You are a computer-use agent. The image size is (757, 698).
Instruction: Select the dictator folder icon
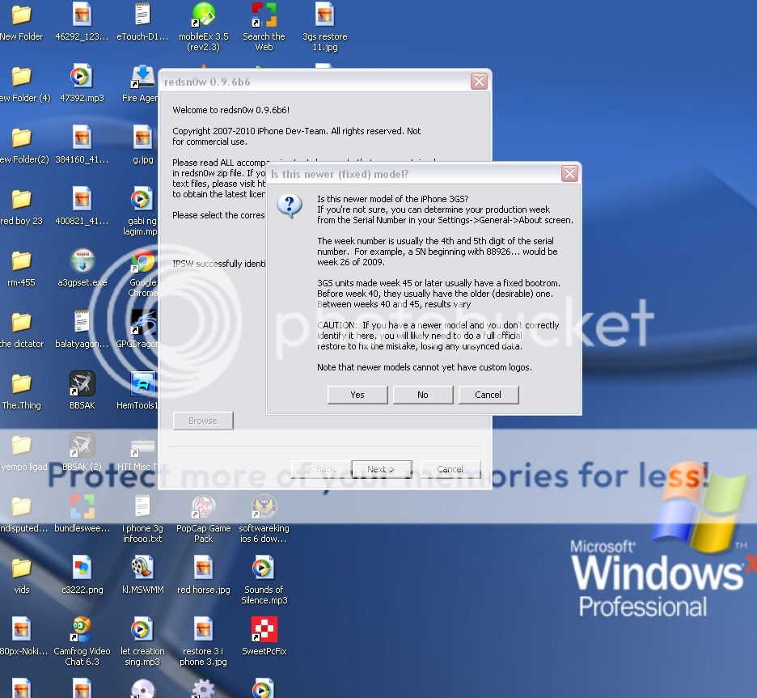21,322
